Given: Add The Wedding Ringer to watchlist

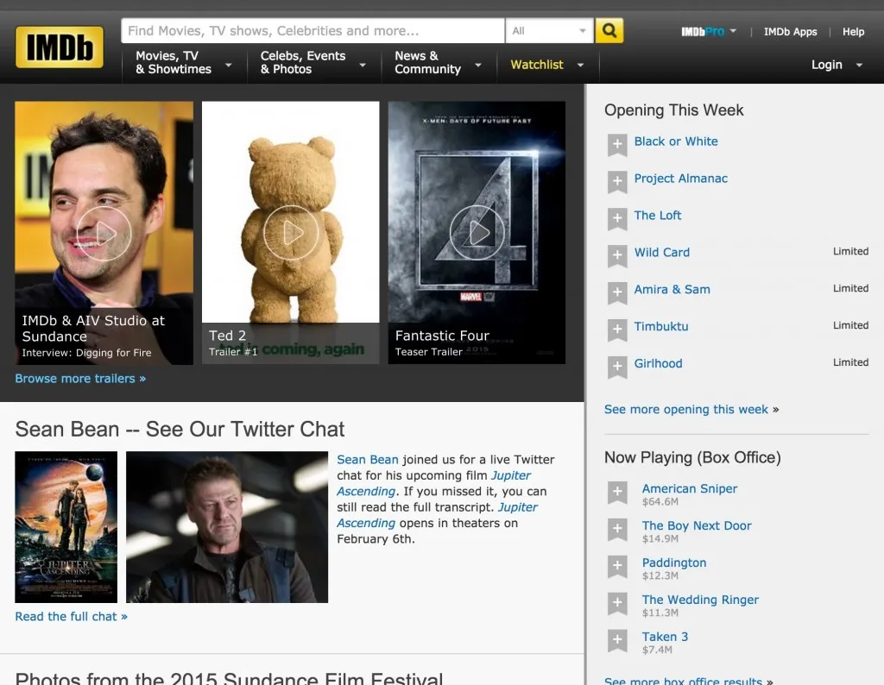Looking at the screenshot, I should pyautogui.click(x=617, y=603).
